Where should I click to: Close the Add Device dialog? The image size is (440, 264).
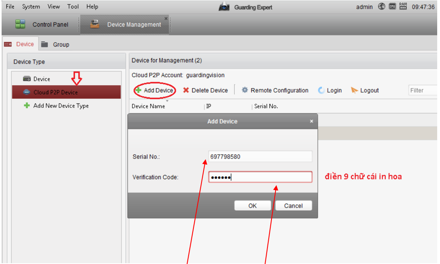[x=311, y=121]
